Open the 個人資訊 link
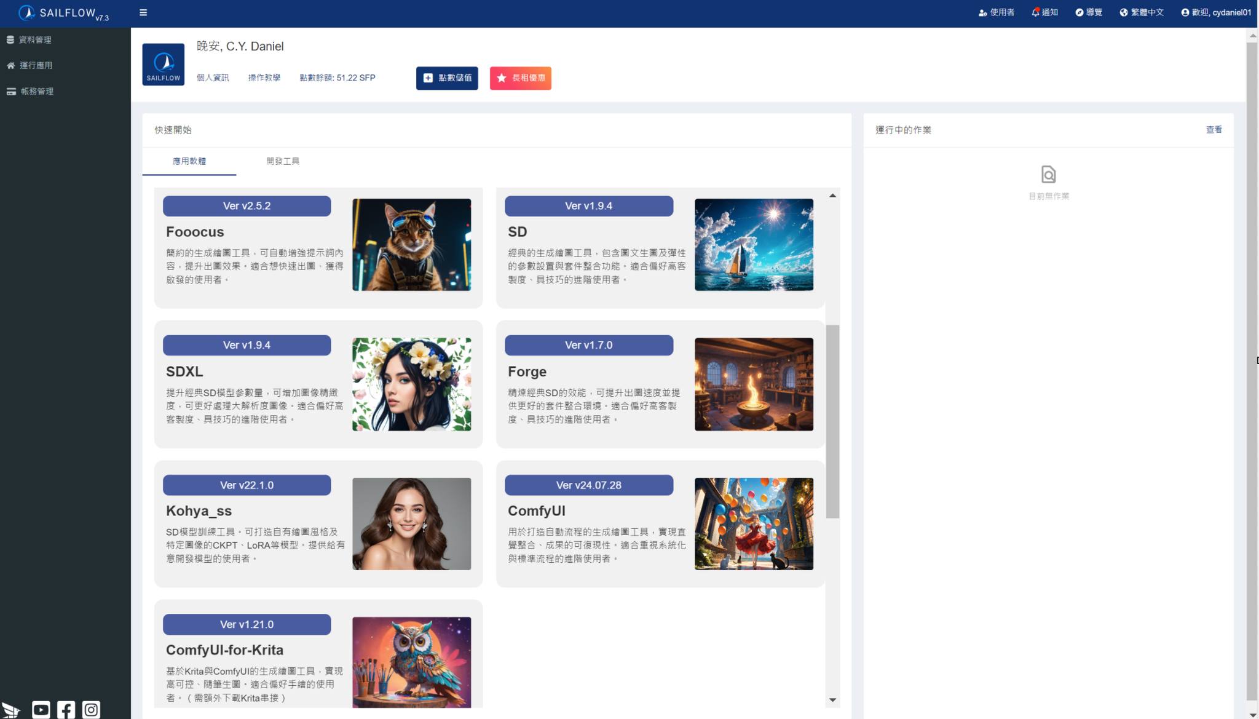This screenshot has width=1259, height=719. coord(213,77)
